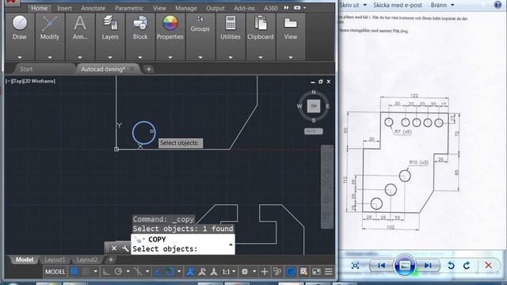Open the Properties color wheel panel
The width and height of the screenshot is (507, 285).
pos(170,36)
